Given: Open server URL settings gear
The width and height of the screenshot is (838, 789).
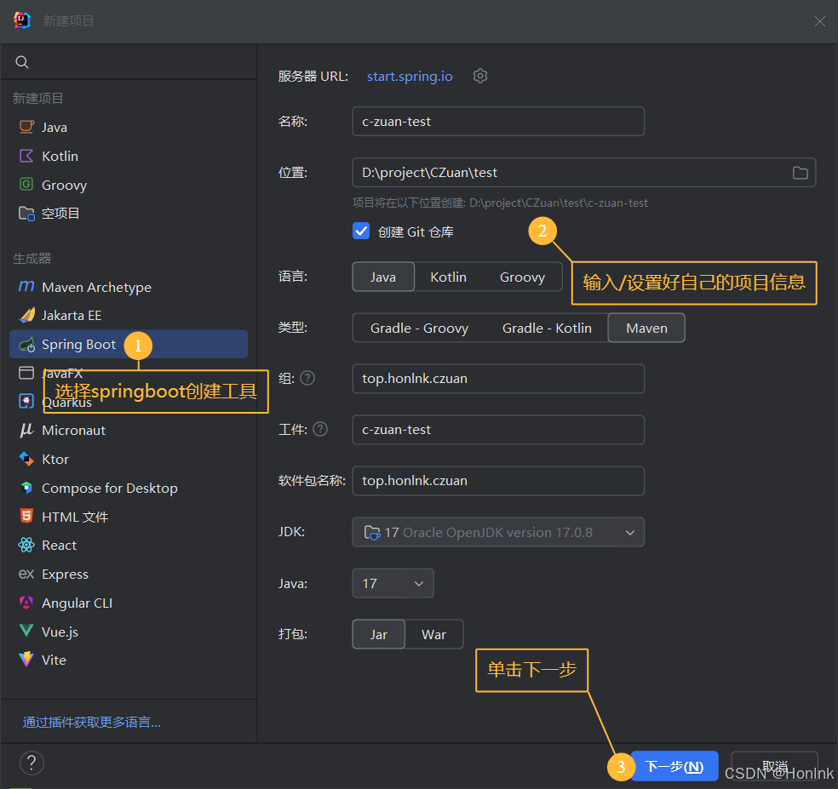Looking at the screenshot, I should click(x=480, y=76).
